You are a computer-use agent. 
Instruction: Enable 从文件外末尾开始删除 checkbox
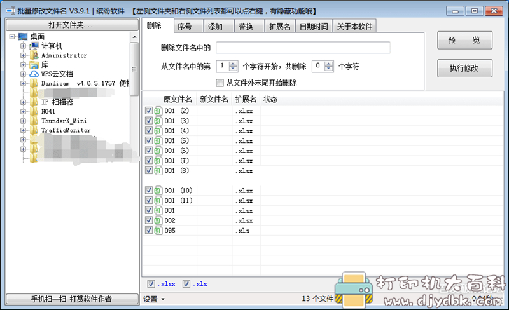coord(220,83)
